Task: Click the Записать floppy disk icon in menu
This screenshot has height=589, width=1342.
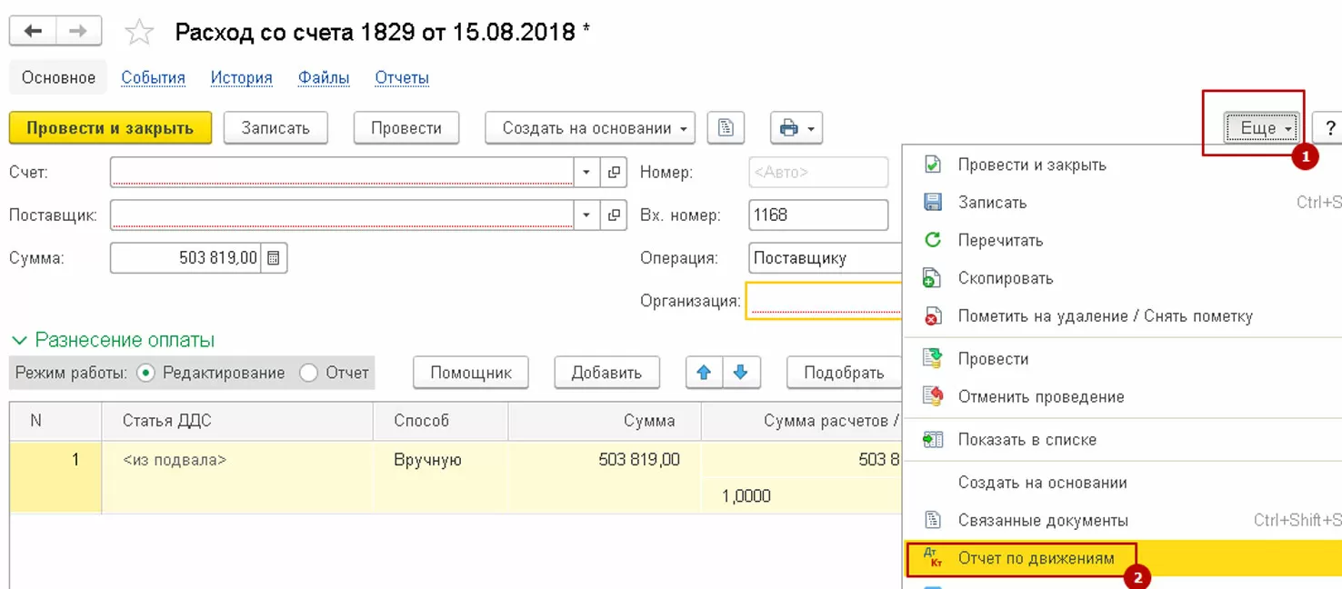Action: [933, 203]
